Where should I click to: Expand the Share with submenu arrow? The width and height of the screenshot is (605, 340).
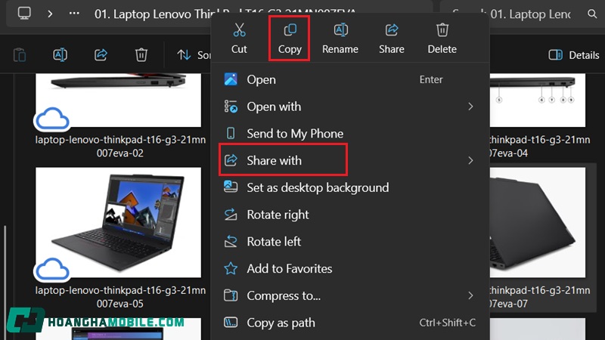[470, 160]
